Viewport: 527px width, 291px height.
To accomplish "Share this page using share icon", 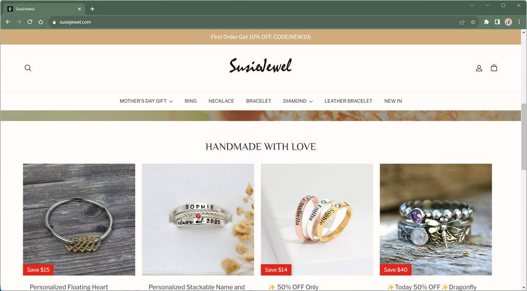I will (x=462, y=22).
